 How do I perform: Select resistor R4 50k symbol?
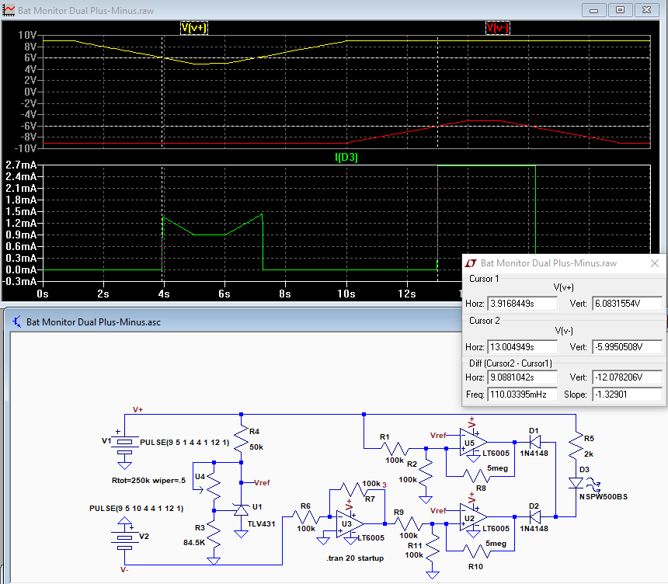point(241,439)
